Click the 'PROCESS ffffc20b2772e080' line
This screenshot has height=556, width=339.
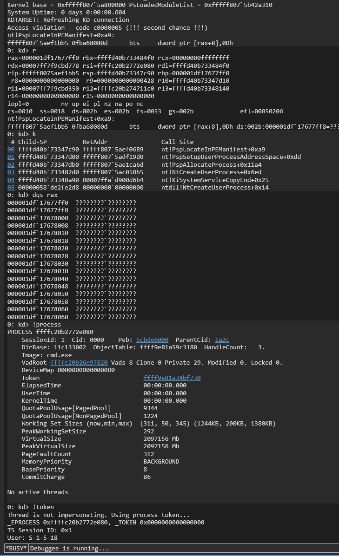coord(50,332)
